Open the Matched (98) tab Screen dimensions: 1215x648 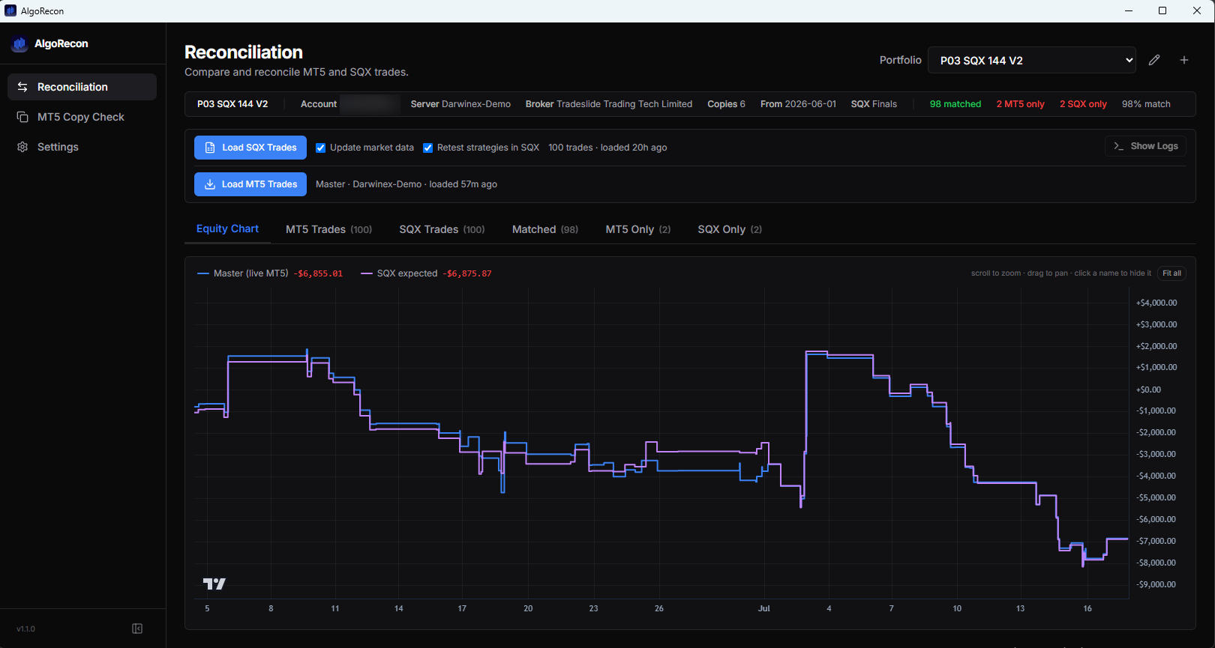[545, 229]
